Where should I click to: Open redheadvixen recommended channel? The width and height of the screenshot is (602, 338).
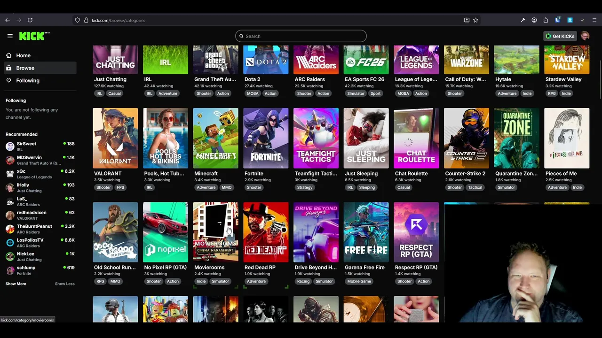point(40,215)
